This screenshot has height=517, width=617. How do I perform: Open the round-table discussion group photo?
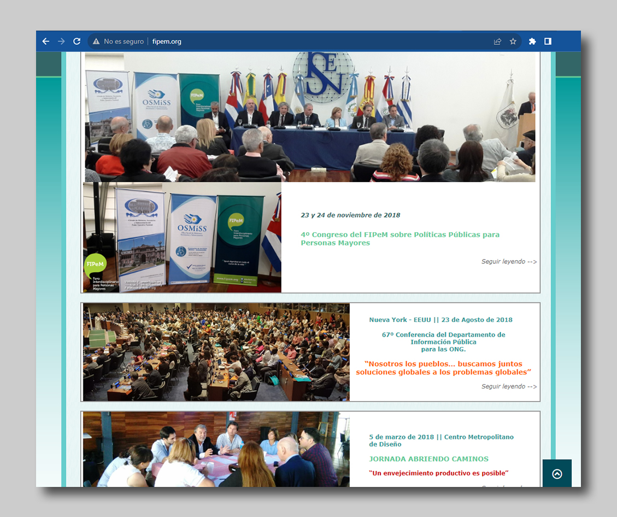pos(216,449)
